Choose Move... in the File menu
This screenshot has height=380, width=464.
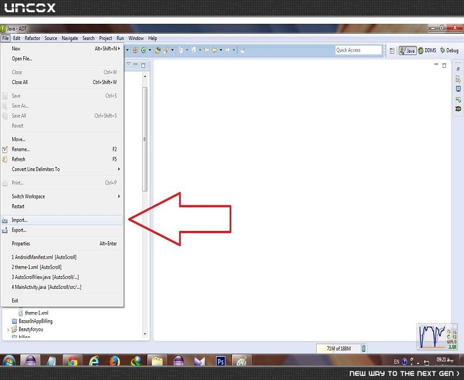pyautogui.click(x=62, y=139)
